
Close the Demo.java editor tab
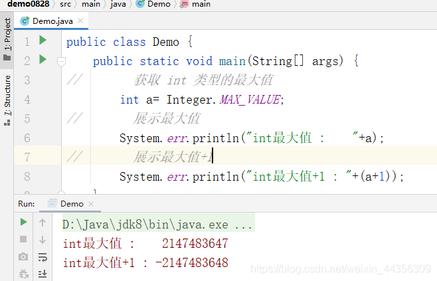point(80,21)
